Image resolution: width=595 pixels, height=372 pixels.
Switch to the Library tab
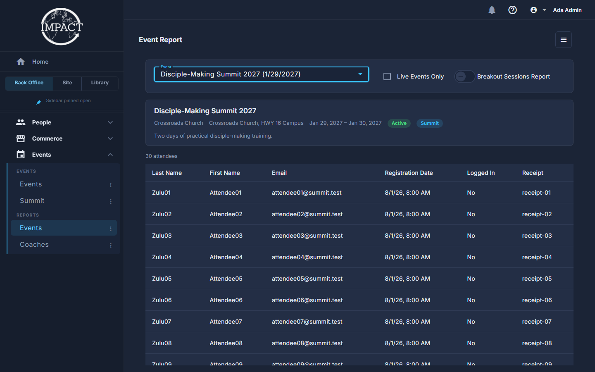100,83
